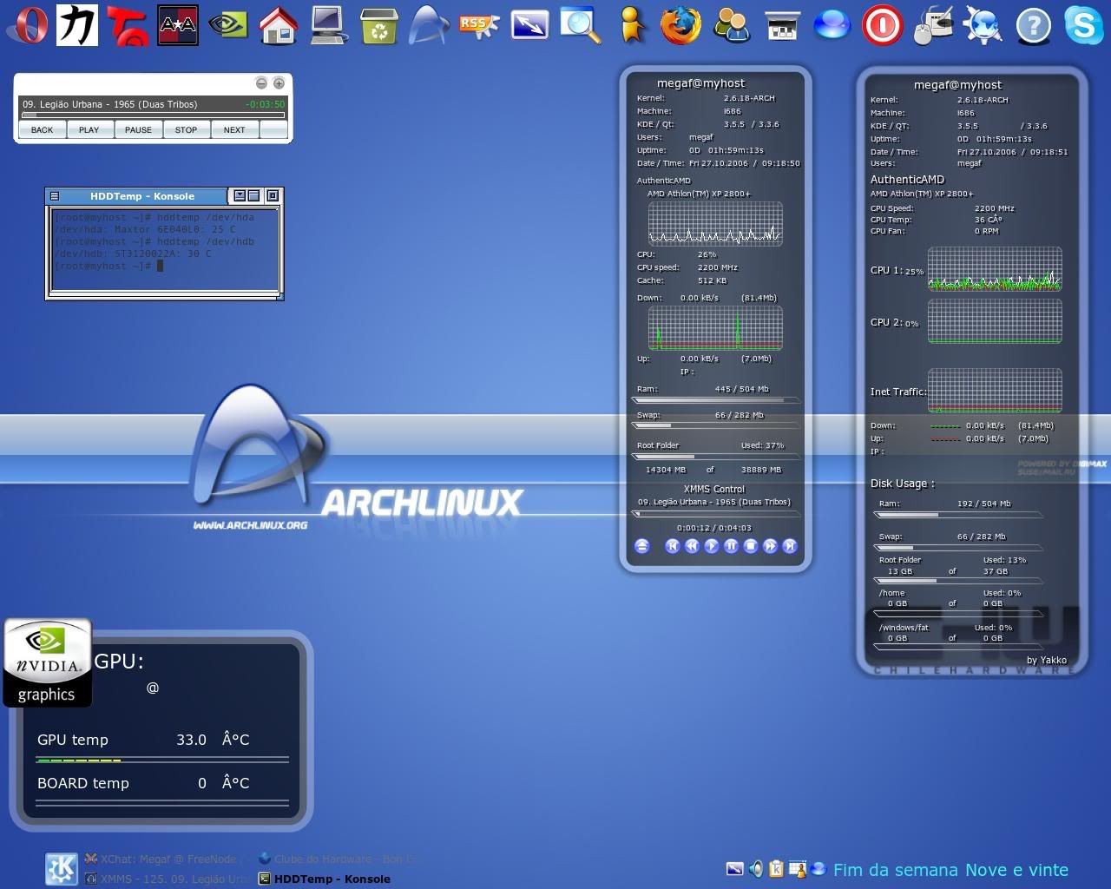Click the CPU 1 graph in right monitor
This screenshot has width=1111, height=889.
(995, 268)
